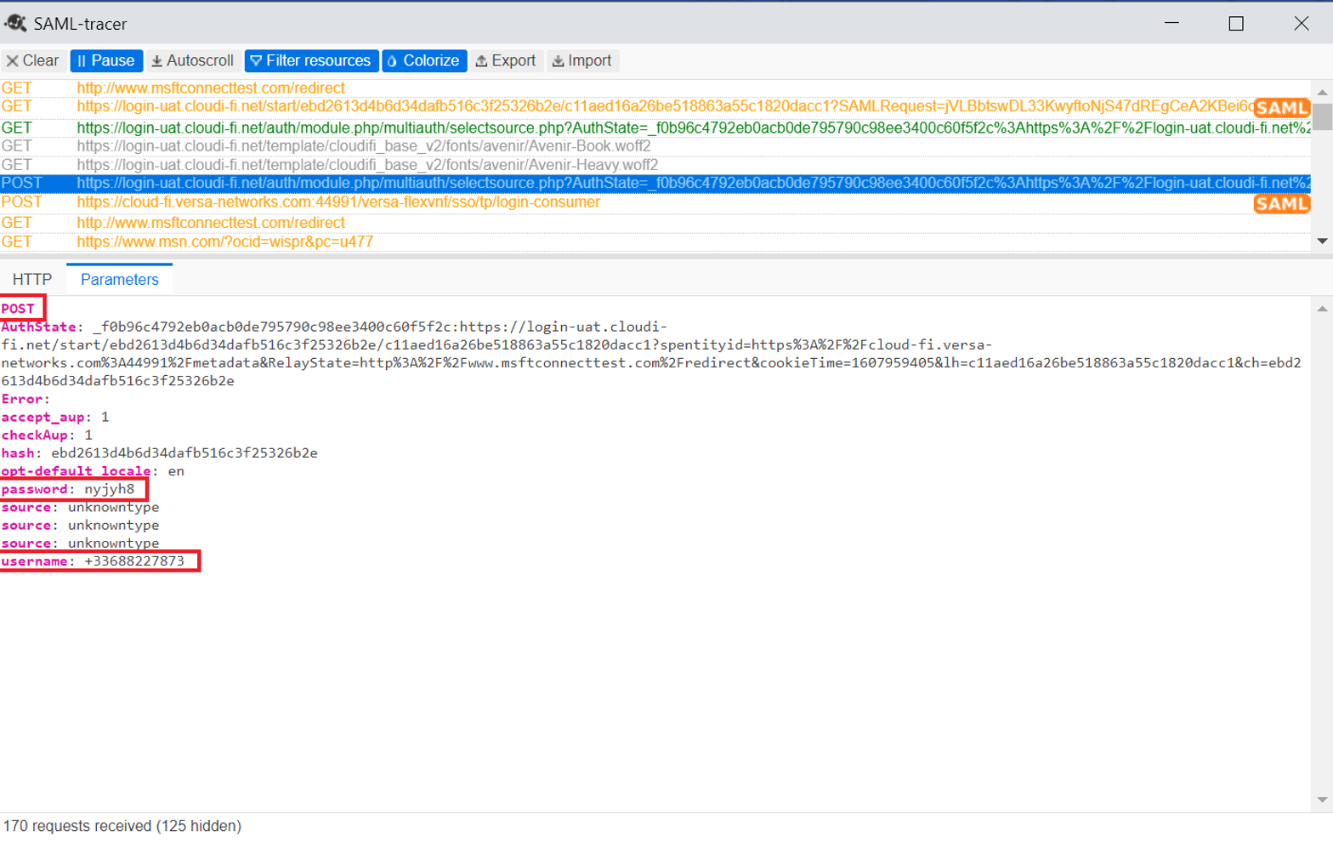Select first GET msftconnecttest.com/redirect request
1333x842 pixels.
(x=655, y=88)
